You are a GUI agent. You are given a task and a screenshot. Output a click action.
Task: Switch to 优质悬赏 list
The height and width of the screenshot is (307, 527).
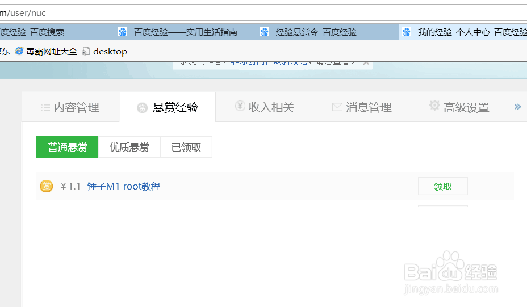129,147
